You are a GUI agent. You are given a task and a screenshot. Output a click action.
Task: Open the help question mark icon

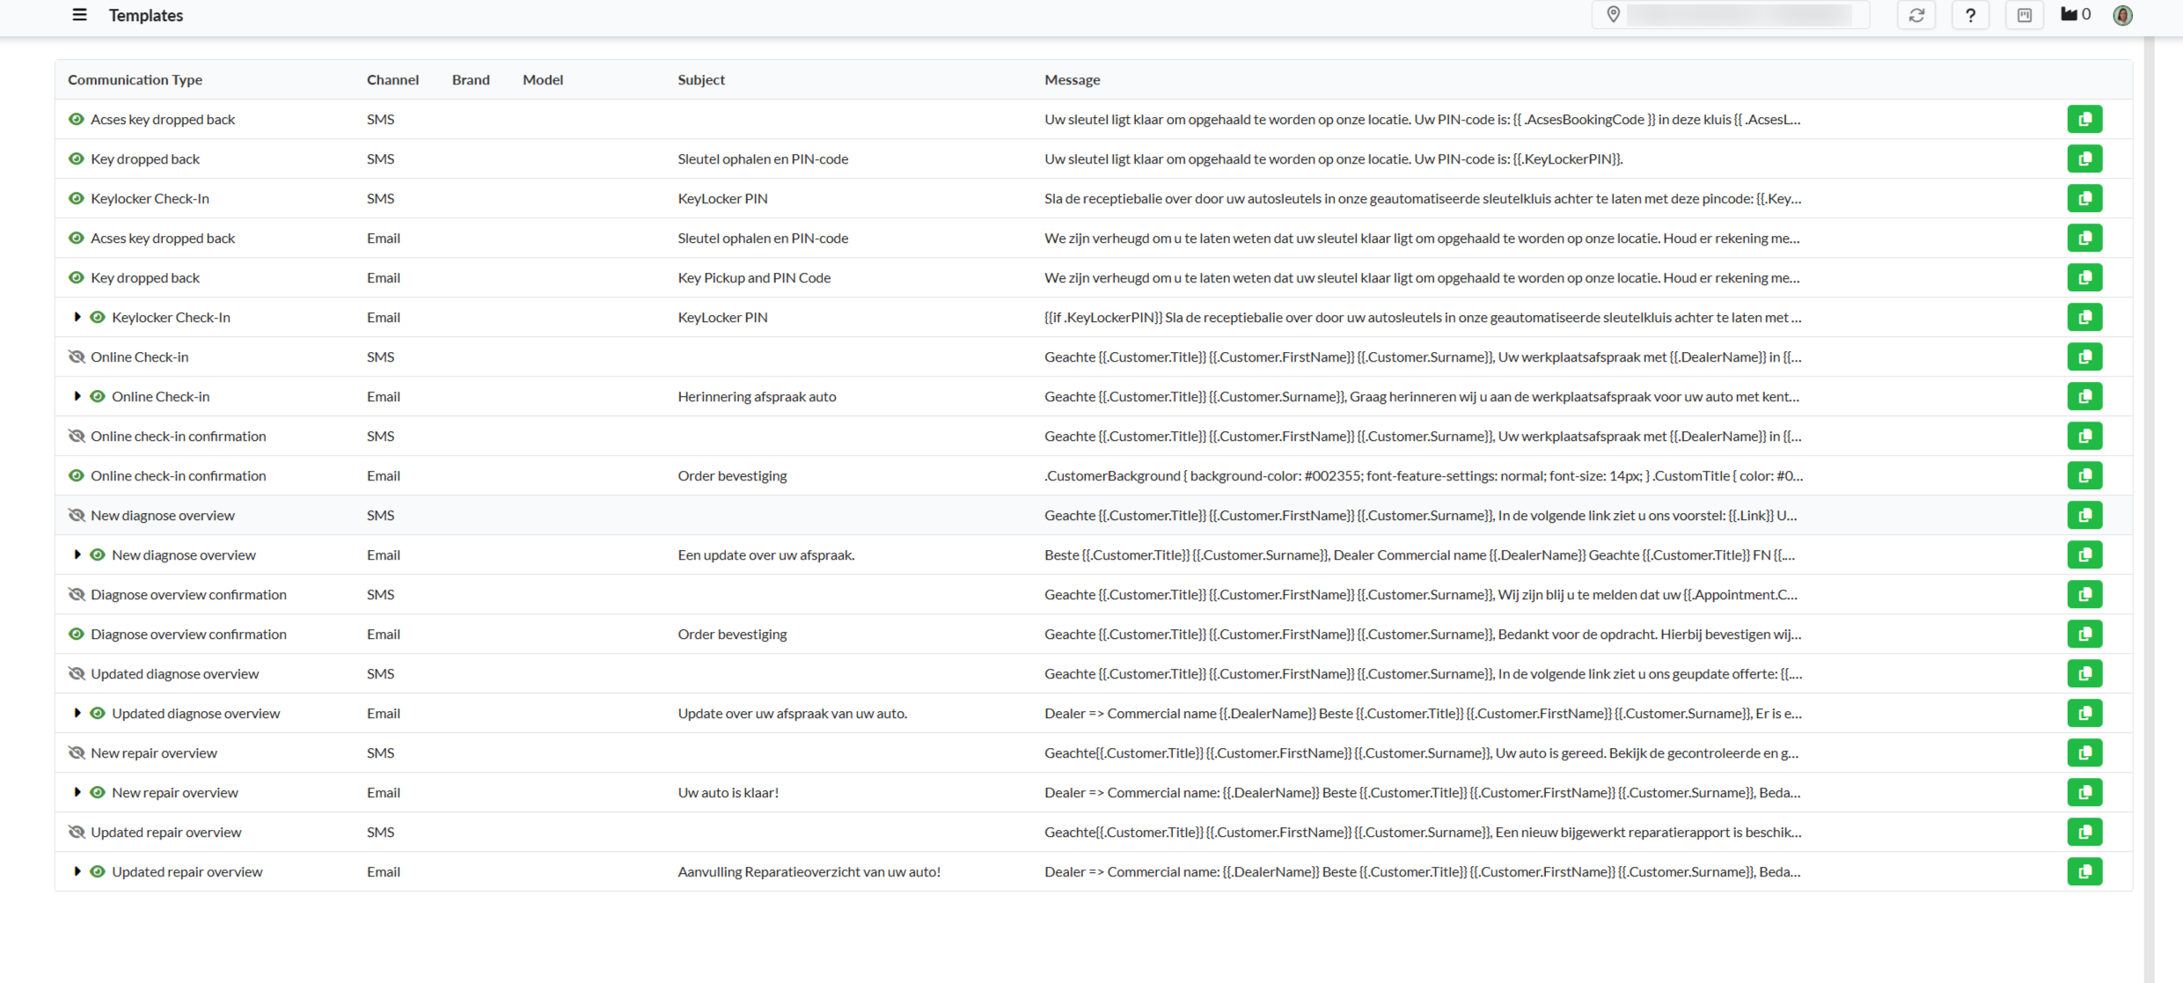tap(1970, 15)
